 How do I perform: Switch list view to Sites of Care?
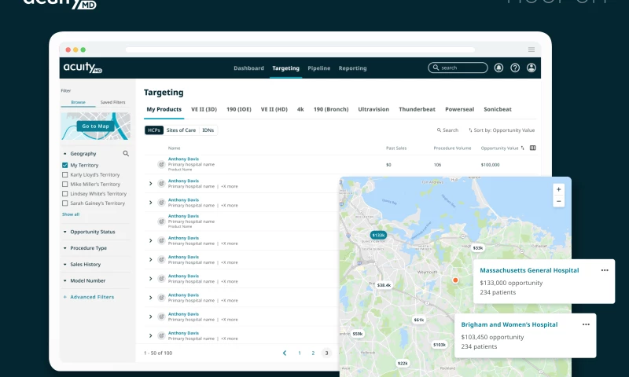[181, 130]
